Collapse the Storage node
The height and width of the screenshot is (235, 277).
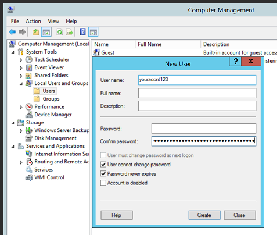point(13,123)
